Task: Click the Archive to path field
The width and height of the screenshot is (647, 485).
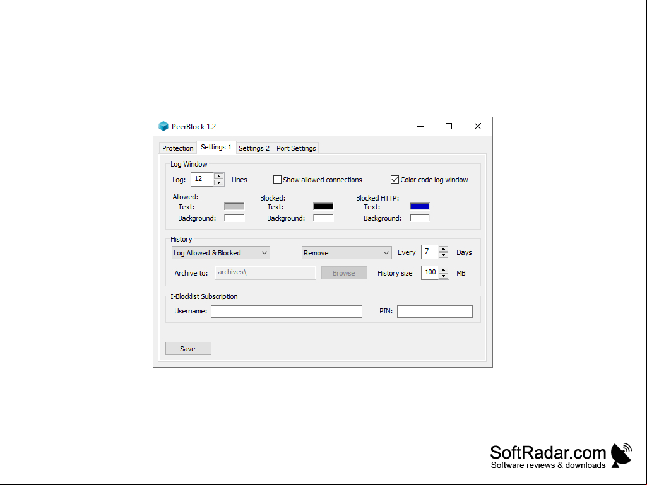Action: 265,272
